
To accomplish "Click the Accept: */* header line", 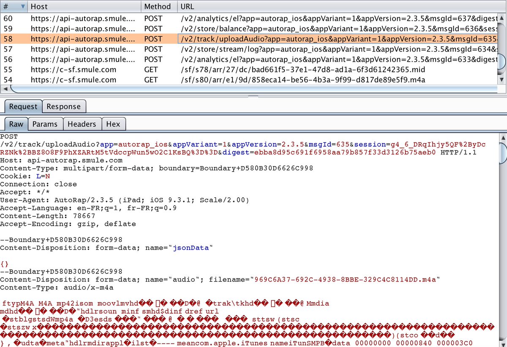I will (x=25, y=192).
